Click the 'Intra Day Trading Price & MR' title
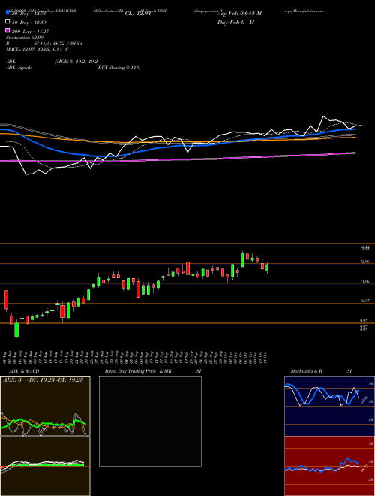 (138, 371)
